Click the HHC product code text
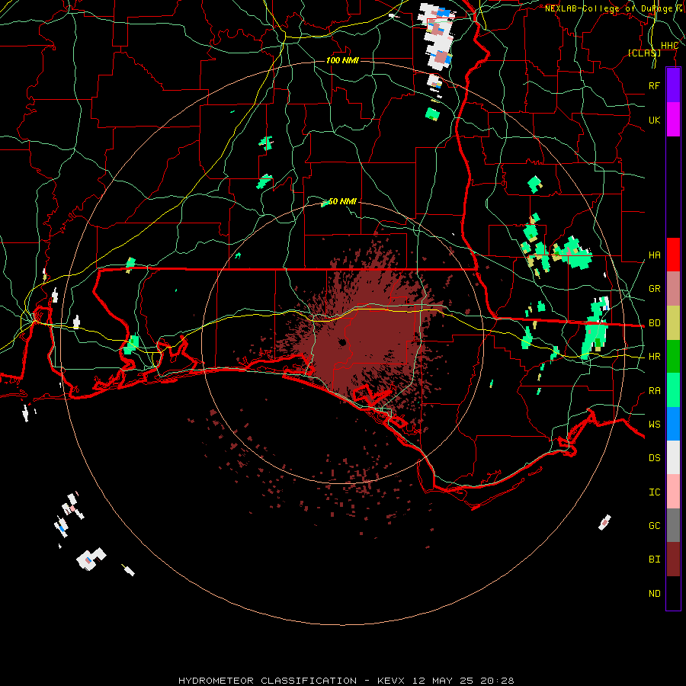This screenshot has width=686, height=686. (669, 46)
